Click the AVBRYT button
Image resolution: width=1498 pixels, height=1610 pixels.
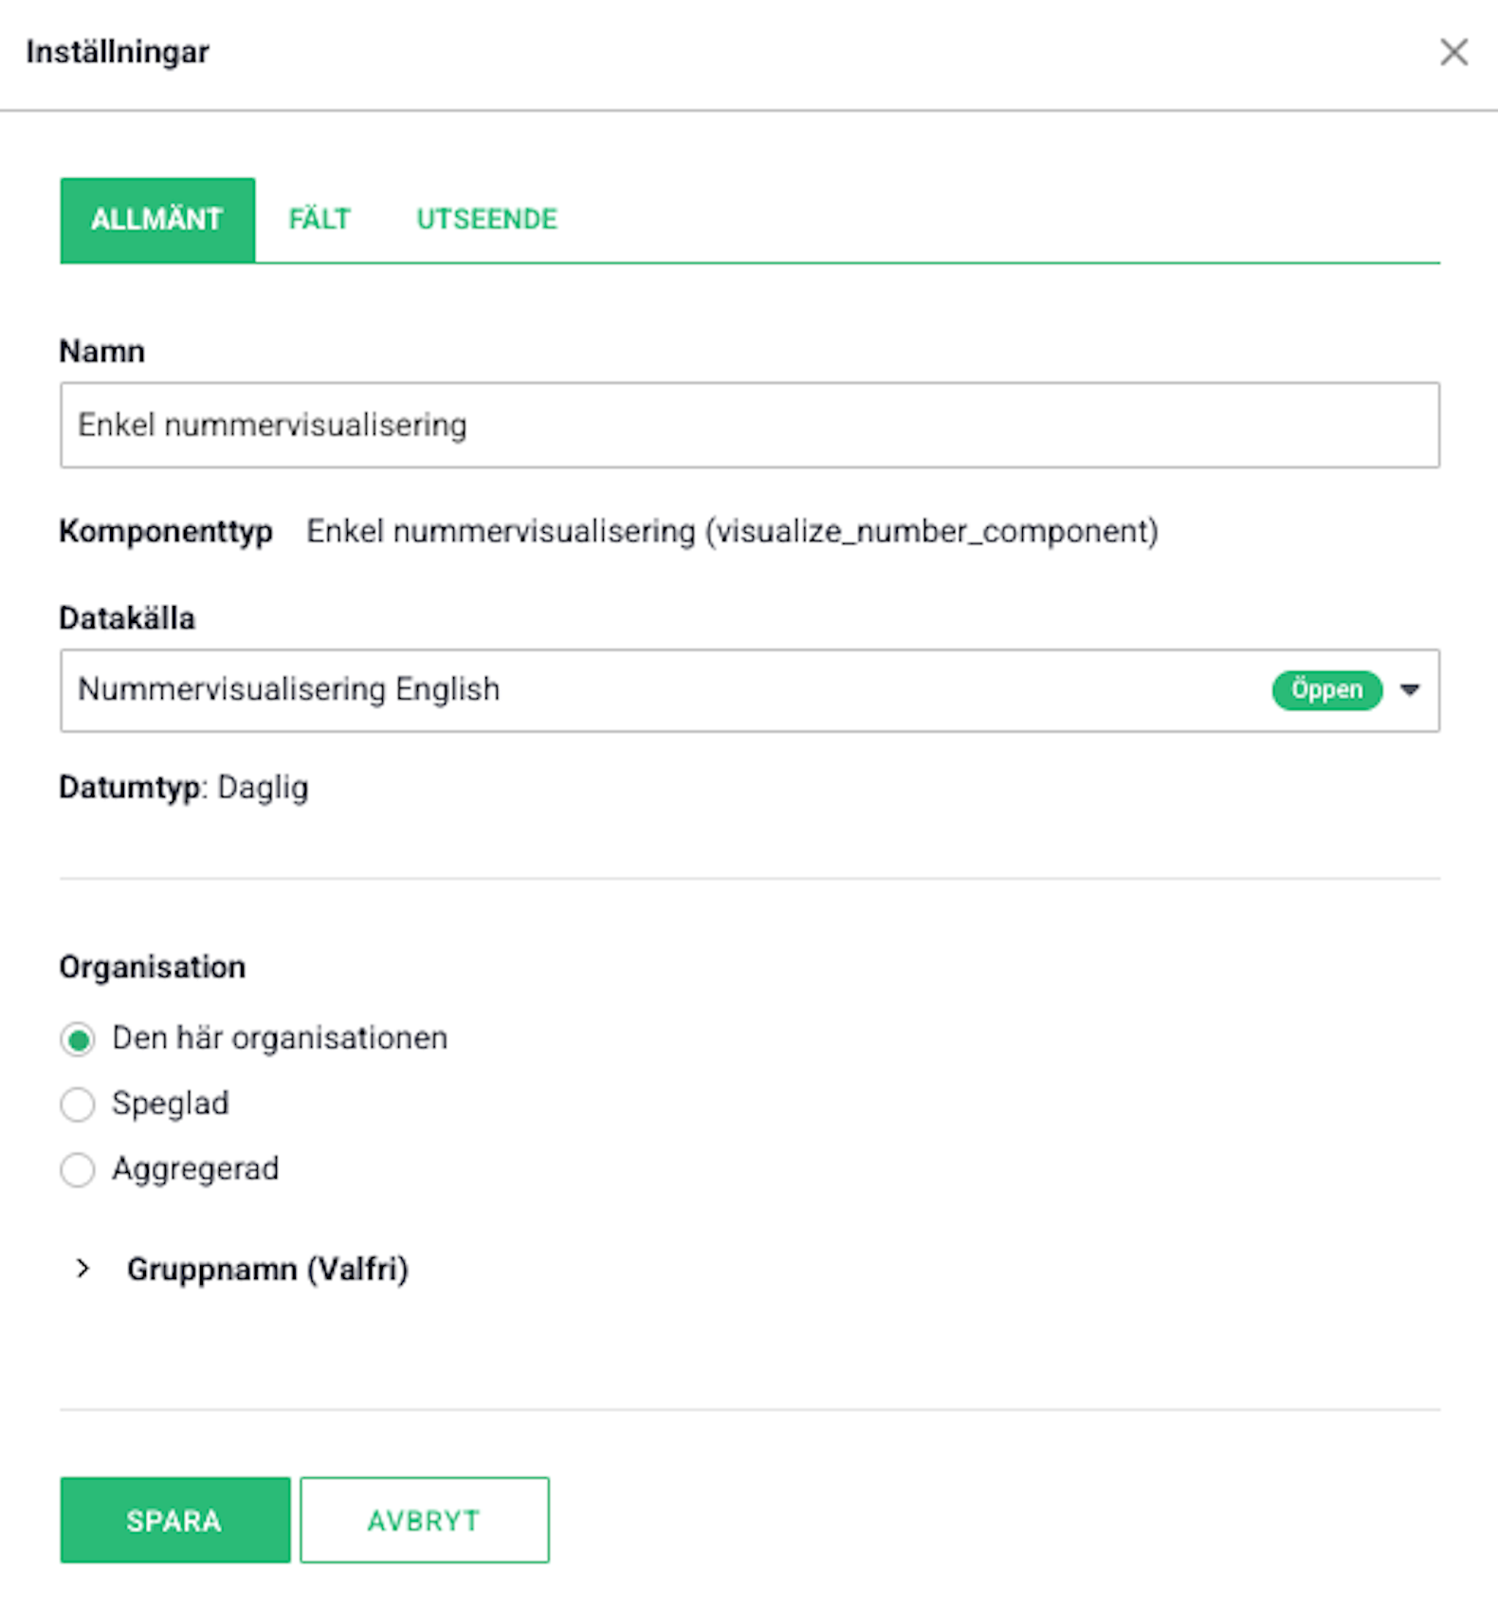425,1520
